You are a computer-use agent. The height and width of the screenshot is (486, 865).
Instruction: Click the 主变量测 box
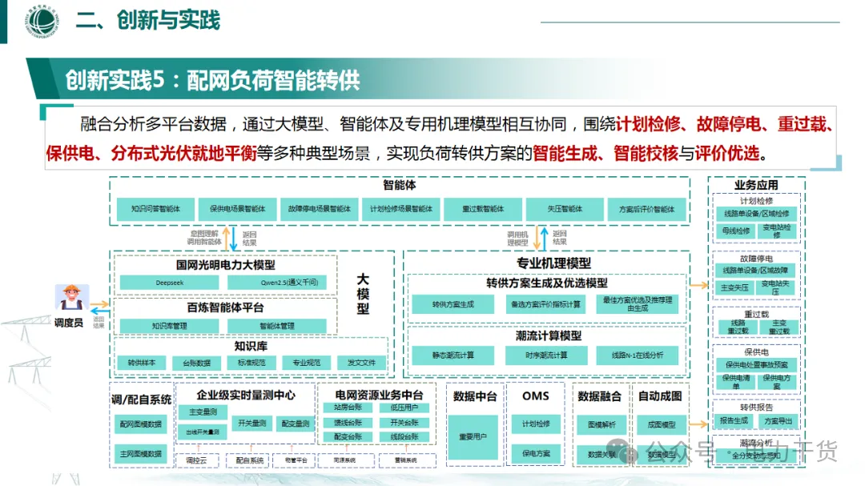pyautogui.click(x=203, y=412)
